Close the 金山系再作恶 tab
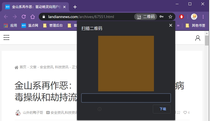Viewport: 210px width, 121px height. point(64,7)
